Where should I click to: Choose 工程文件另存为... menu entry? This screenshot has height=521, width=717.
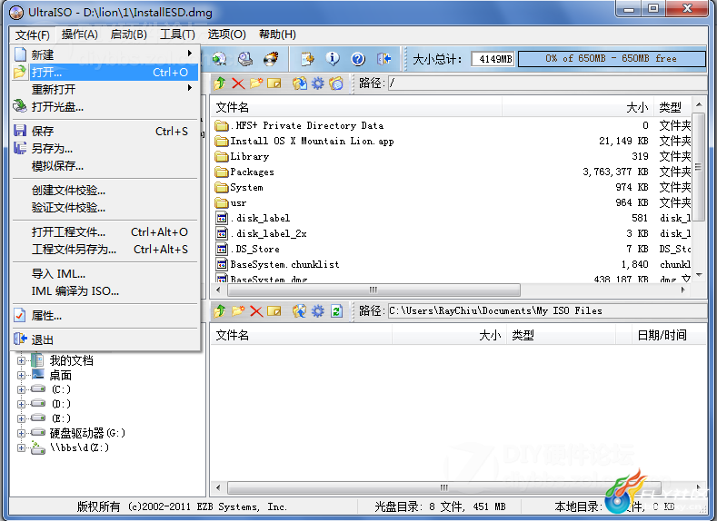pyautogui.click(x=105, y=250)
